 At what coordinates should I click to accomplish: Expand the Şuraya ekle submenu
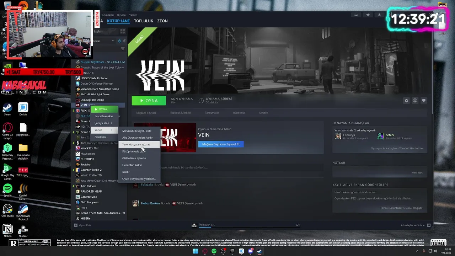click(x=104, y=123)
